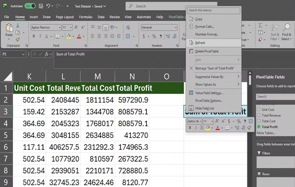This screenshot has height=187, width=295.
Task: Click Center align in mini toolbar
Action: pos(202,128)
